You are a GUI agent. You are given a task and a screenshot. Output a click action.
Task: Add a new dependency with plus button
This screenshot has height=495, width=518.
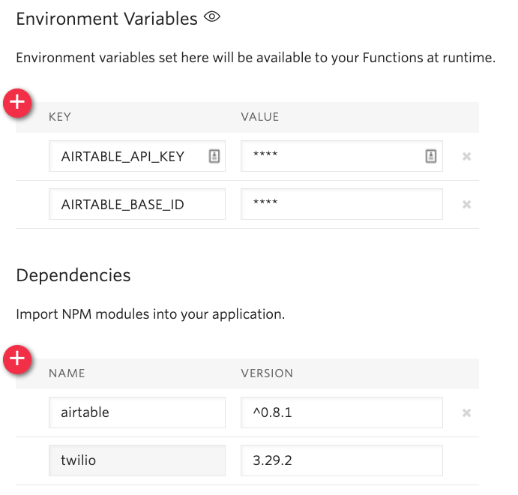pos(17,359)
